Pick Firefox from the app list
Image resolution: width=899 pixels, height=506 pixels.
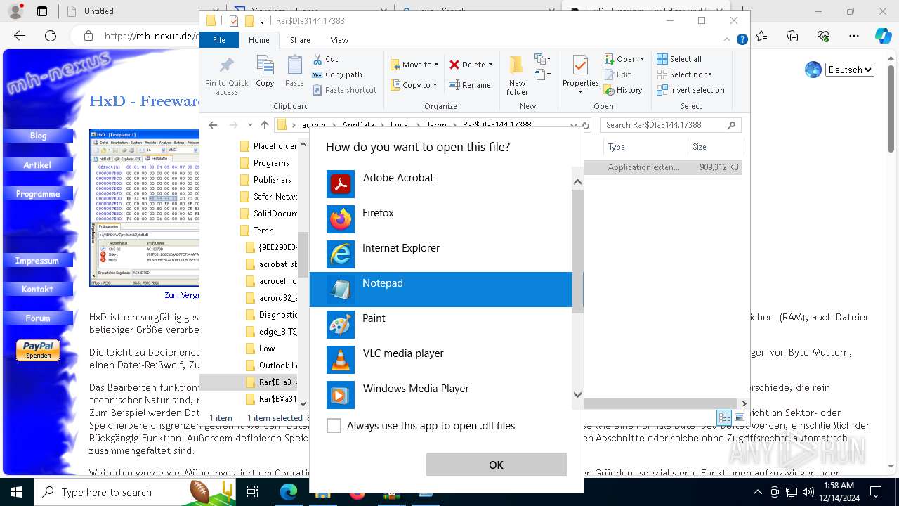click(441, 219)
